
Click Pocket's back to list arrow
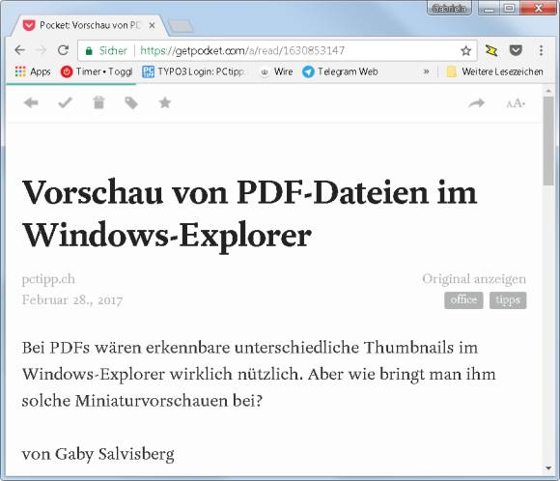click(31, 103)
